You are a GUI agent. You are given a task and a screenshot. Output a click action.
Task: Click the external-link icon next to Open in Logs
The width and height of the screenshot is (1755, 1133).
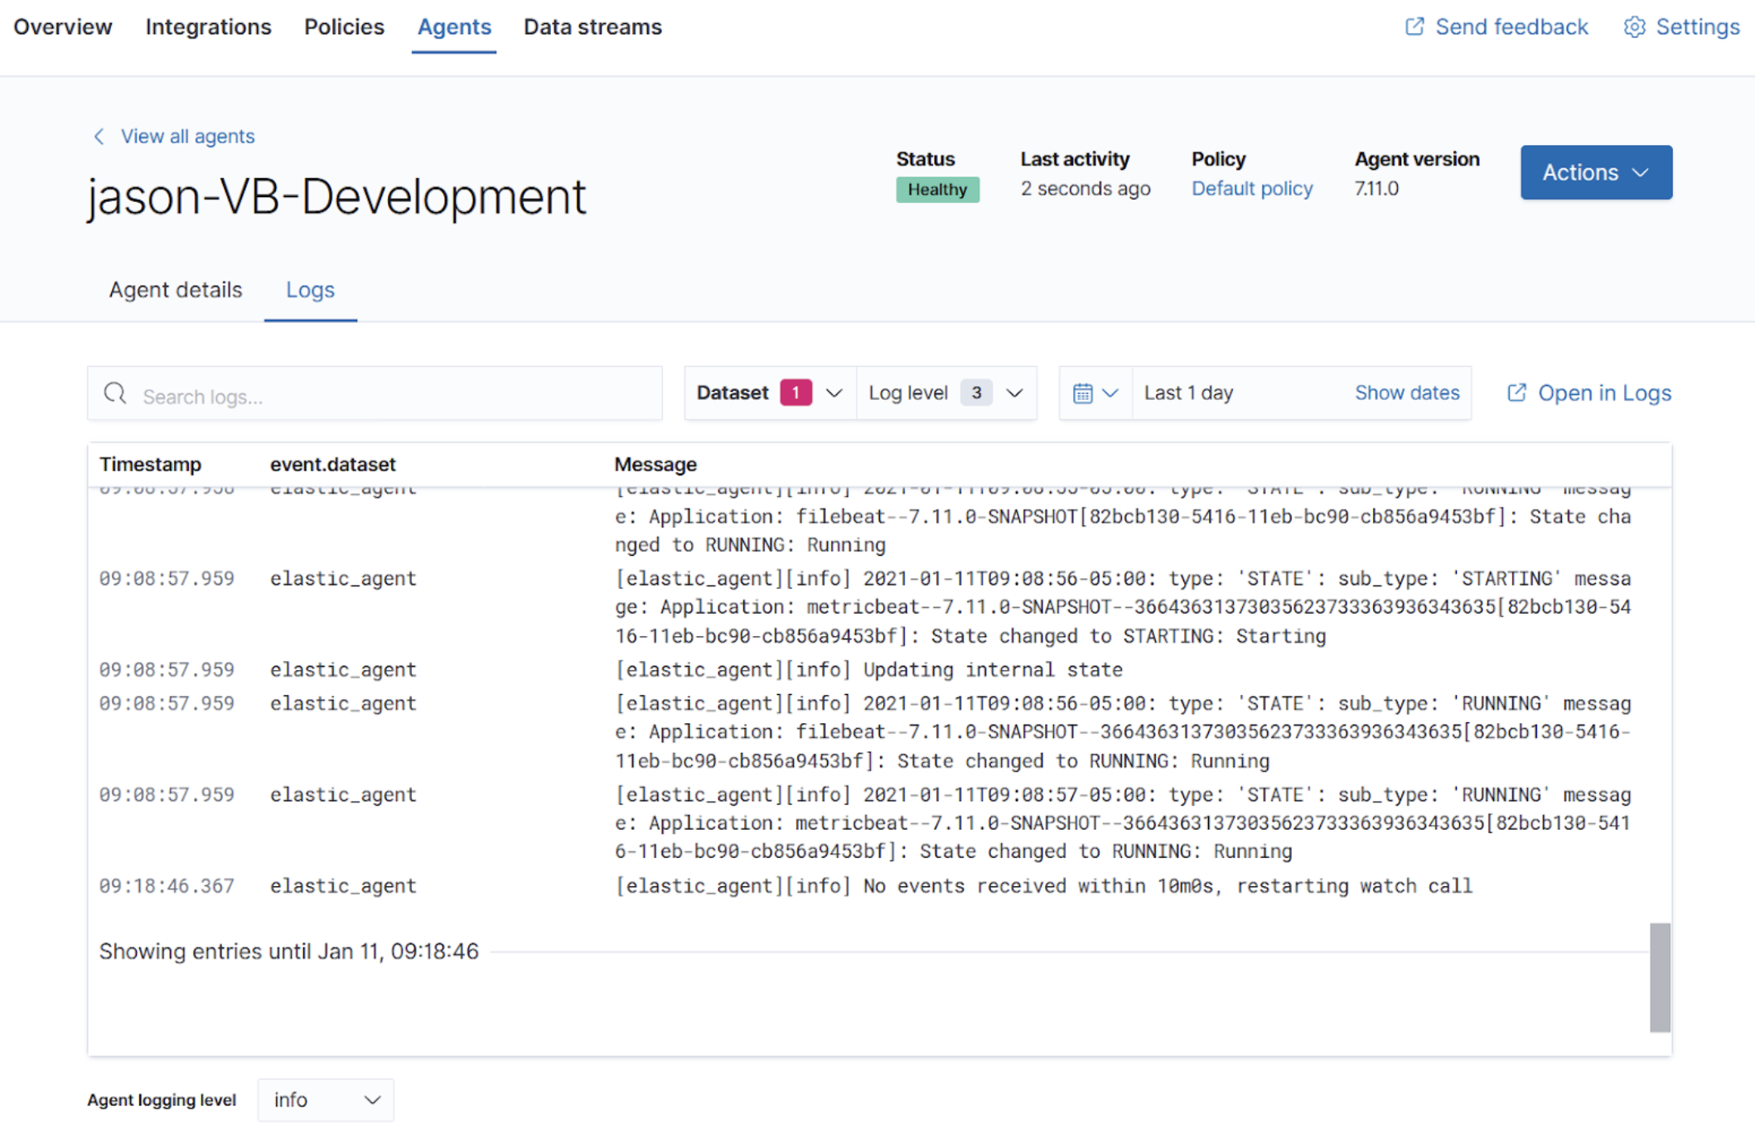pos(1517,393)
